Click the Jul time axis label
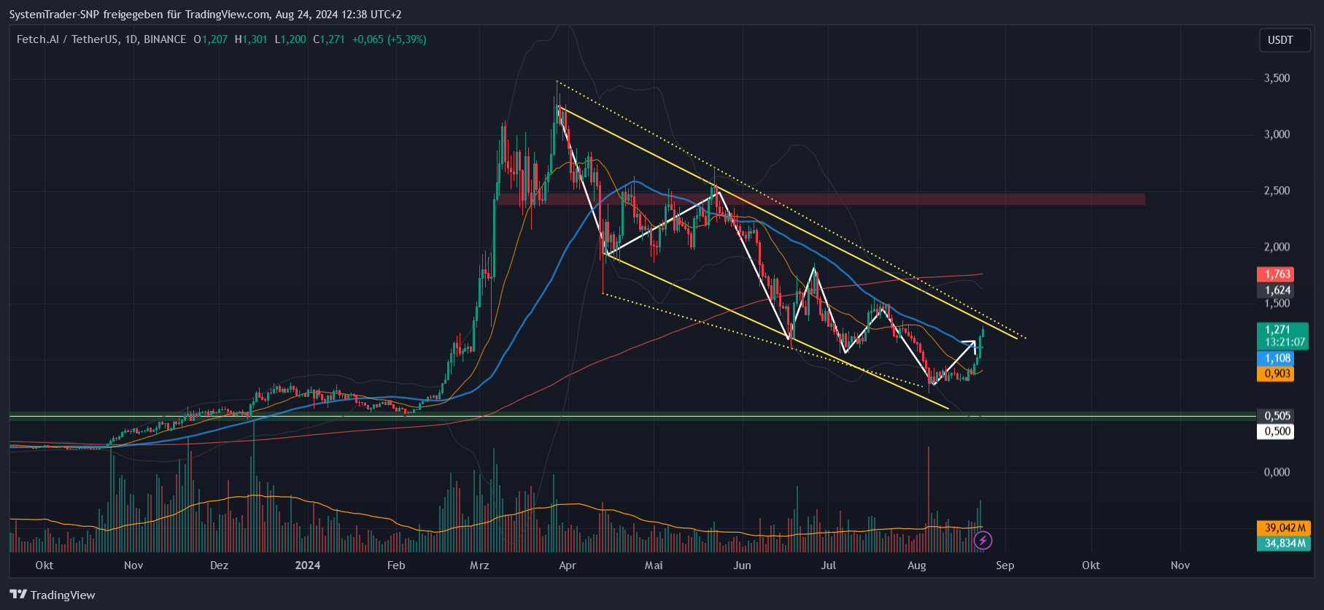 click(828, 565)
